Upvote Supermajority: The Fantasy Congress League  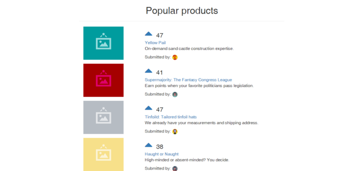[149, 71]
